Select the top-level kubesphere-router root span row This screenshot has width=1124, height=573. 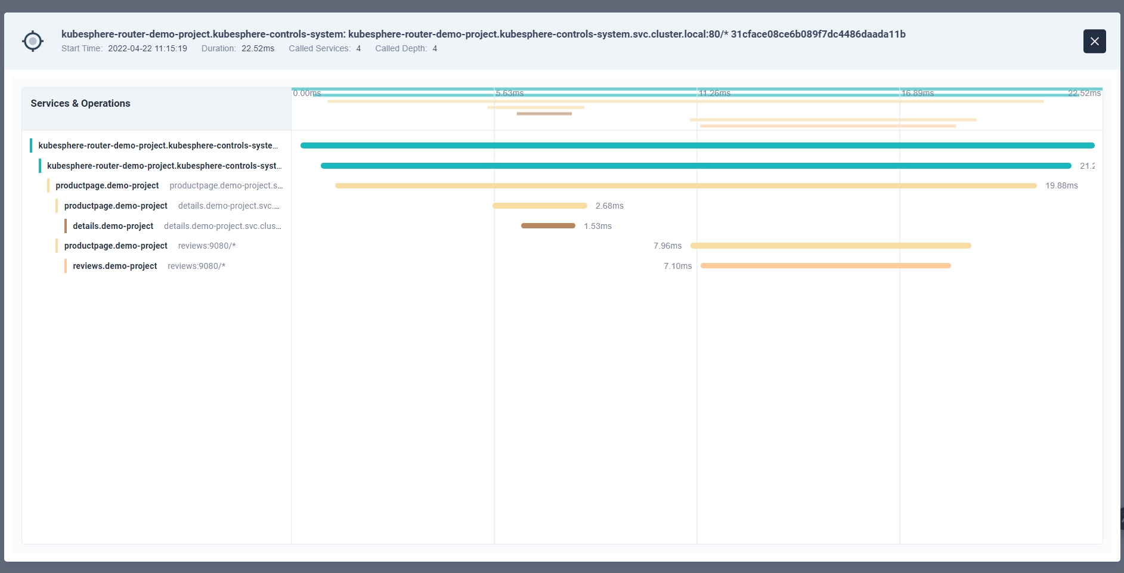point(158,145)
